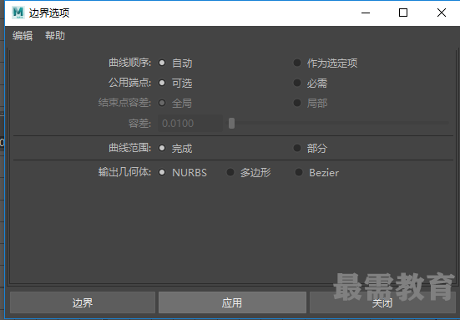Click the 曲线范围 label
The width and height of the screenshot is (460, 320).
pos(129,148)
